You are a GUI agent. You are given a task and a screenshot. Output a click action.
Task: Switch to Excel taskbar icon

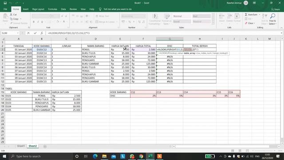pyautogui.click(x=150, y=156)
